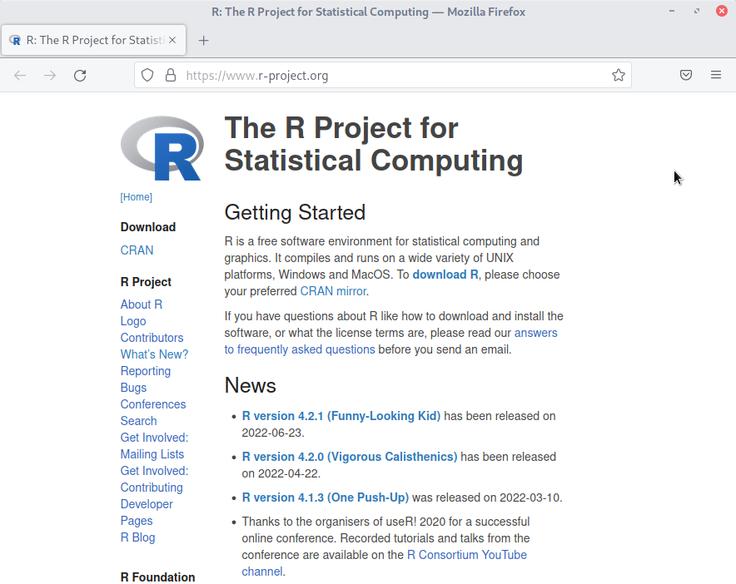736x584 pixels.
Task: Open the R Consortium YouTube channel link
Action: click(x=384, y=563)
